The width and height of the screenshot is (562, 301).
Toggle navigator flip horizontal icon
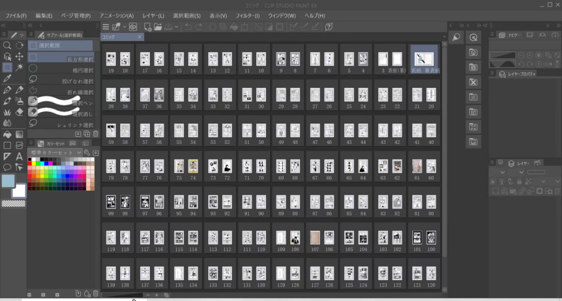548,64
